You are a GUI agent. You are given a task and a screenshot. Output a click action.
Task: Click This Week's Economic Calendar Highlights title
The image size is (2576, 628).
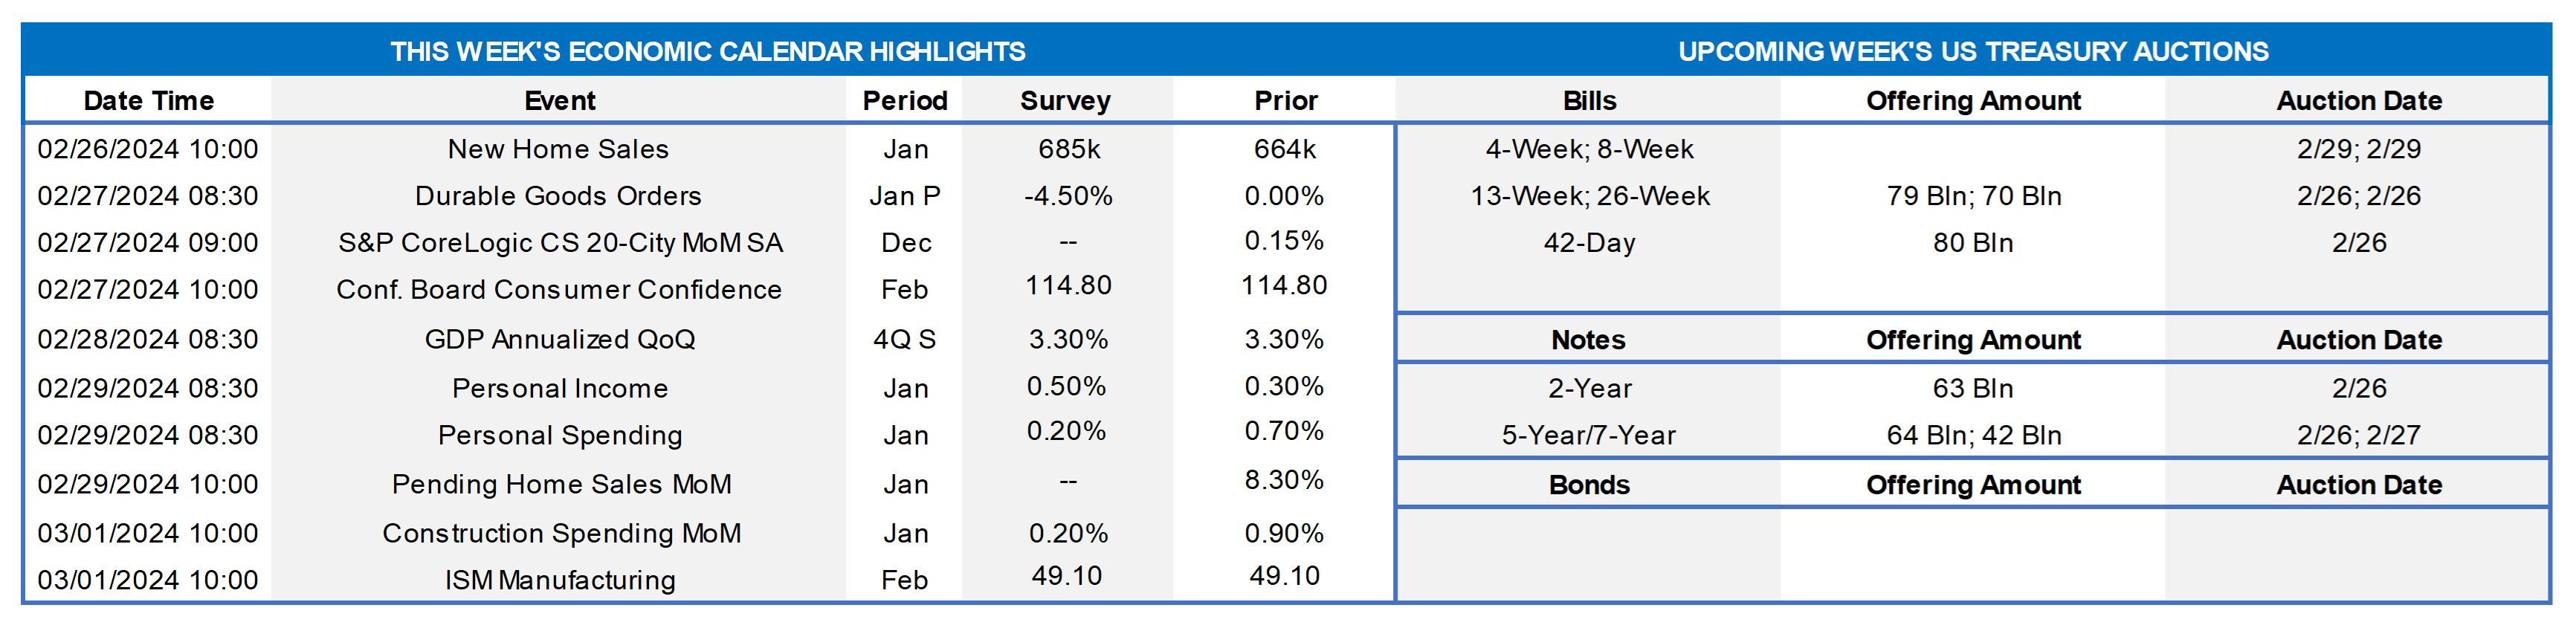click(x=707, y=52)
